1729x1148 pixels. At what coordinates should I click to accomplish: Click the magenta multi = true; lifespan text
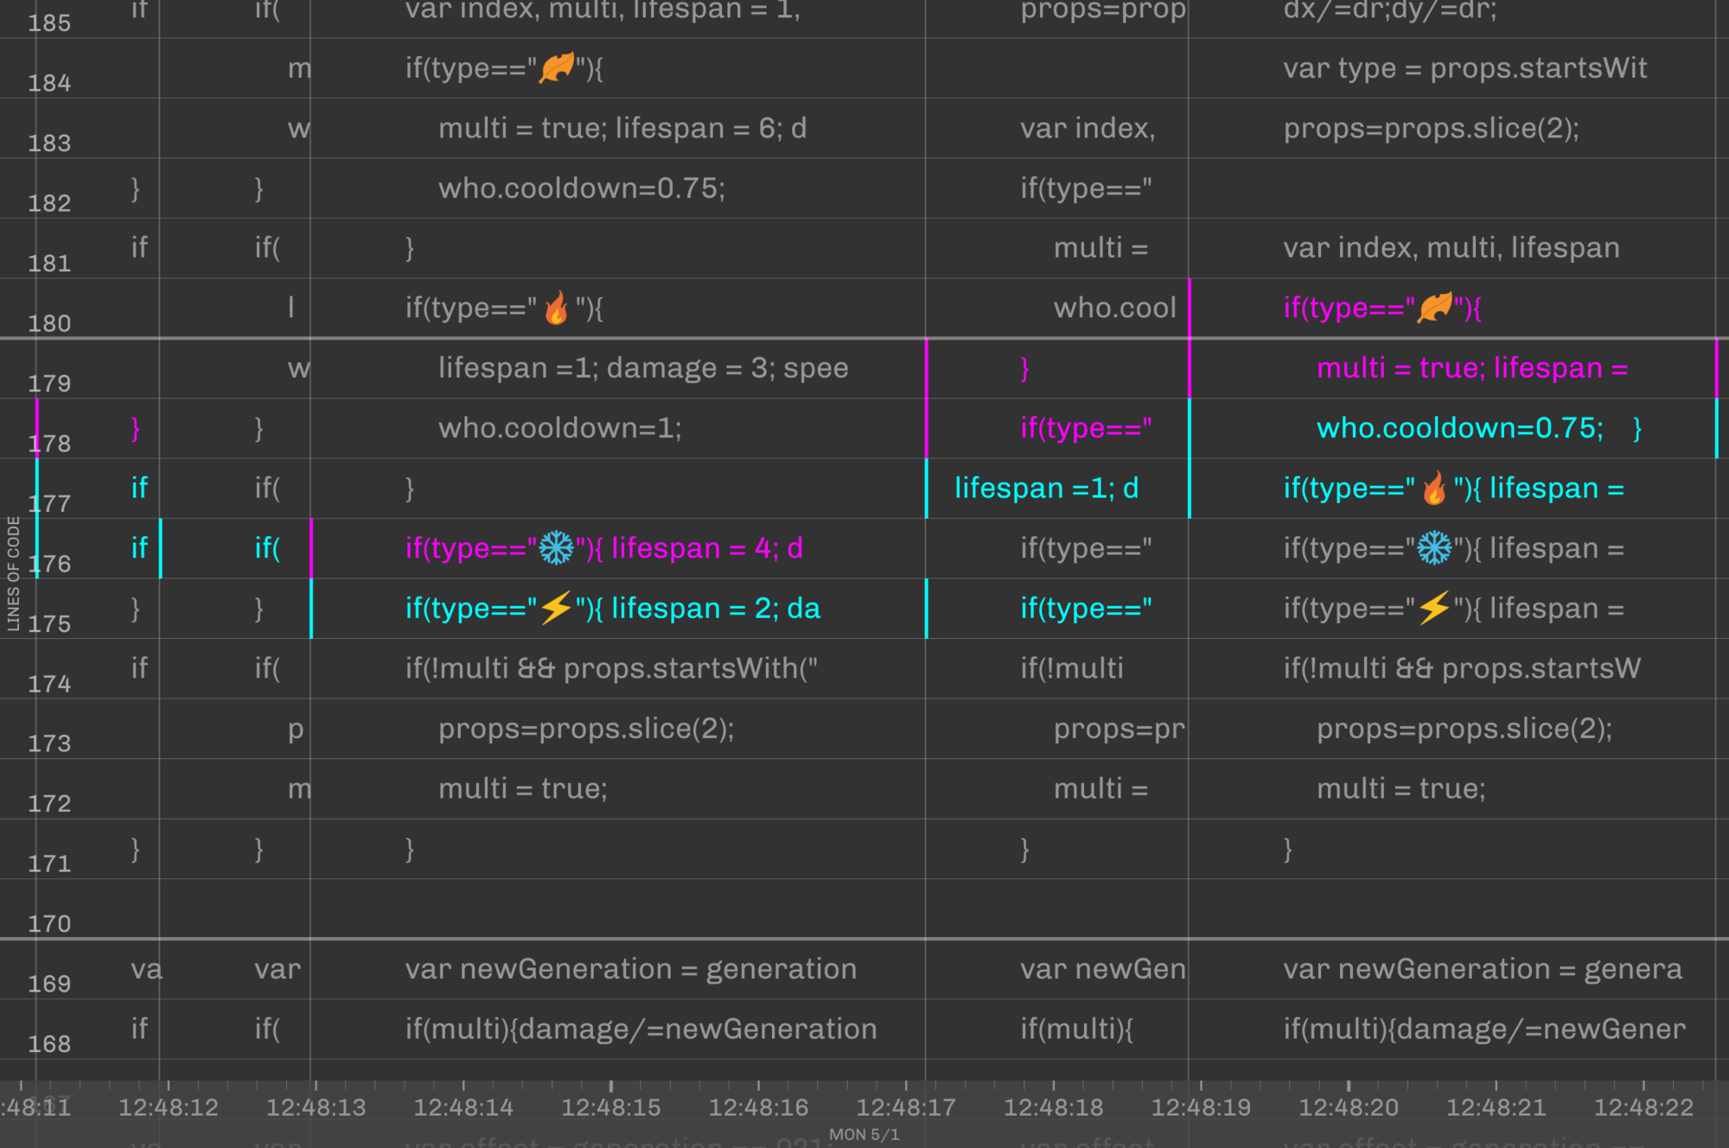point(1471,368)
